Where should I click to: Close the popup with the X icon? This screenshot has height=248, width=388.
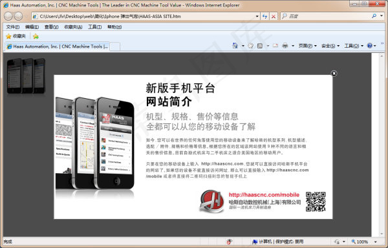(x=334, y=74)
